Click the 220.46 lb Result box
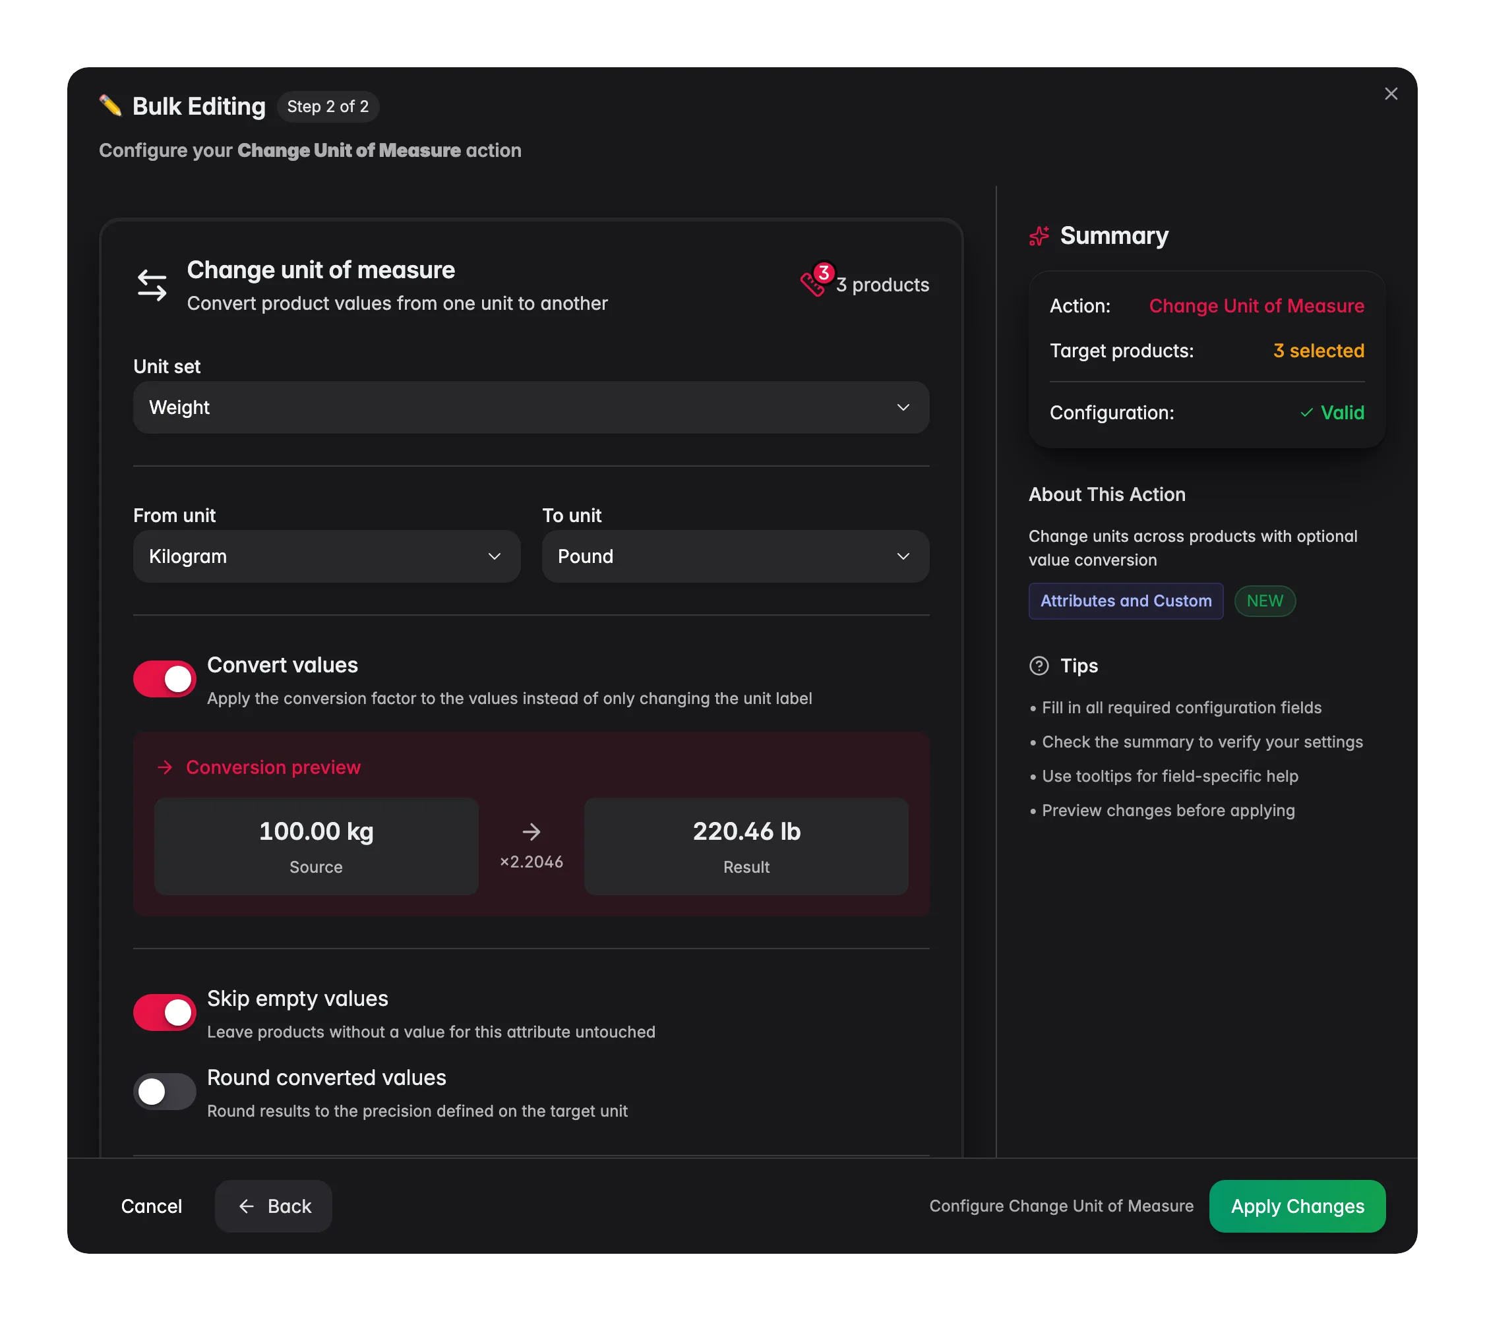 pyautogui.click(x=746, y=847)
